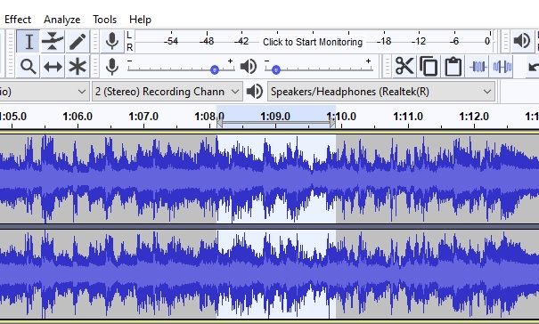
Task: Click the playback meter speaker icon
Action: (521, 41)
